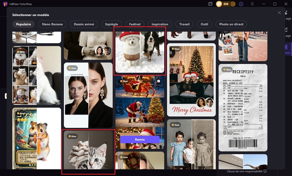Click the feedback icon beside credits

211,4
